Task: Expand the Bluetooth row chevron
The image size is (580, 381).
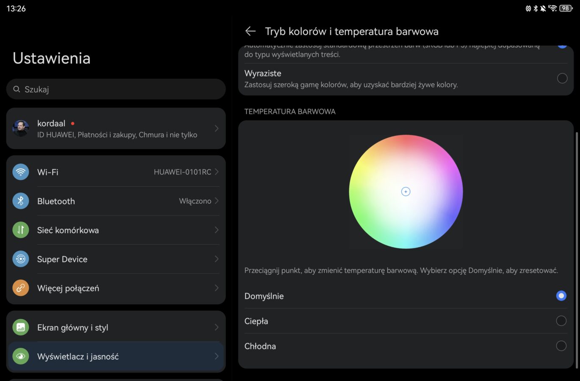Action: pos(216,201)
